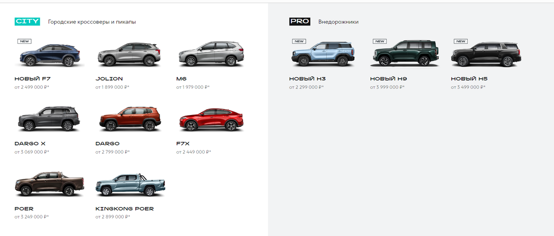The height and width of the screenshot is (236, 554).
Task: Open the M6 model link
Action: (181, 79)
